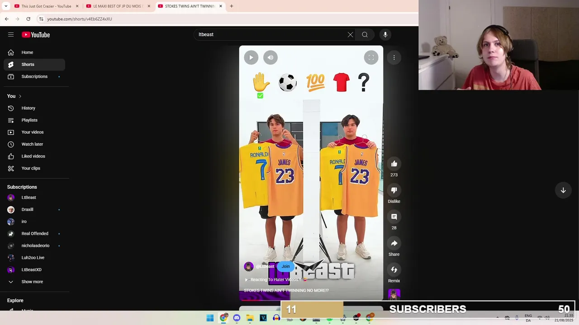The height and width of the screenshot is (325, 579).
Task: Open Liked videos list
Action: click(34, 156)
